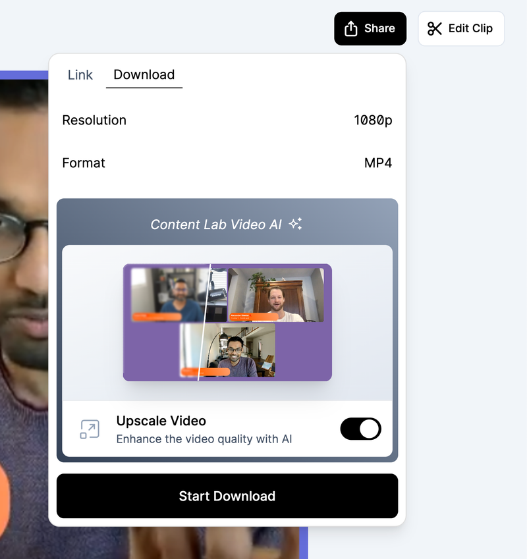Click the upscale icon beside Enhance description
This screenshot has width=527, height=559.
pyautogui.click(x=89, y=429)
